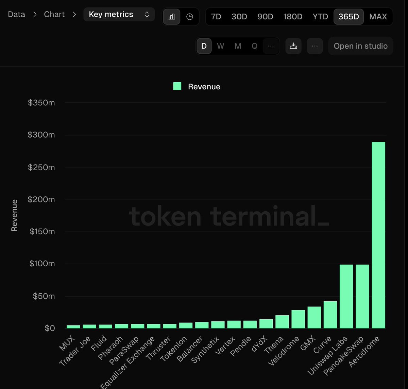This screenshot has width=408, height=389.
Task: Click the ParaSwap axis label
Action: [124, 351]
